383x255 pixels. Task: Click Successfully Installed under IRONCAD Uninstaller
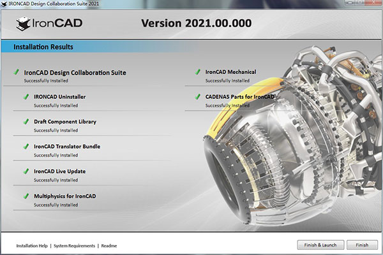(x=56, y=106)
